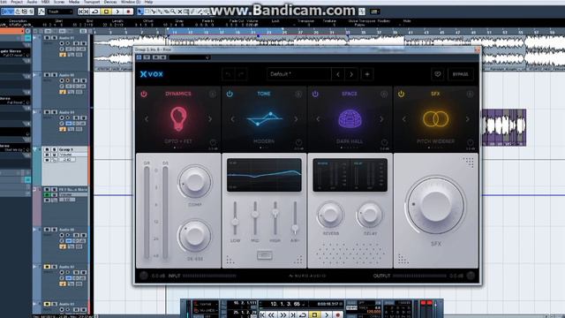Click the DE-ESS knob
The width and height of the screenshot is (565, 318).
click(194, 236)
